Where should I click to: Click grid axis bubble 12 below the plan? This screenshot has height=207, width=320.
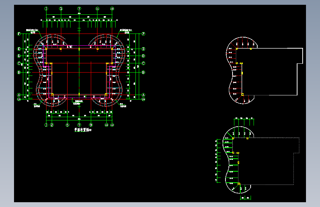(107, 125)
